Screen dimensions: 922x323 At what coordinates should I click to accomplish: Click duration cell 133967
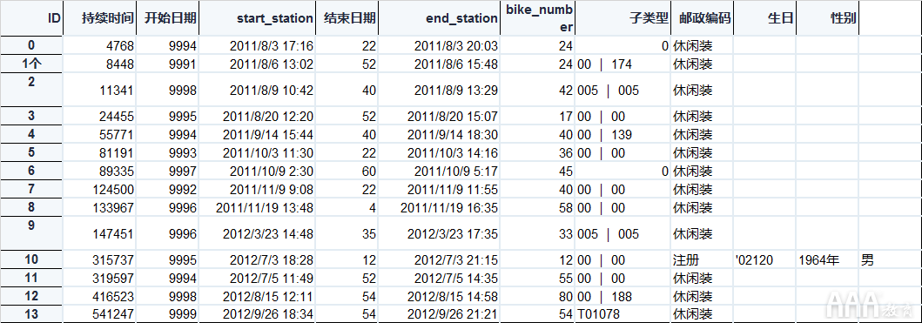coord(99,208)
